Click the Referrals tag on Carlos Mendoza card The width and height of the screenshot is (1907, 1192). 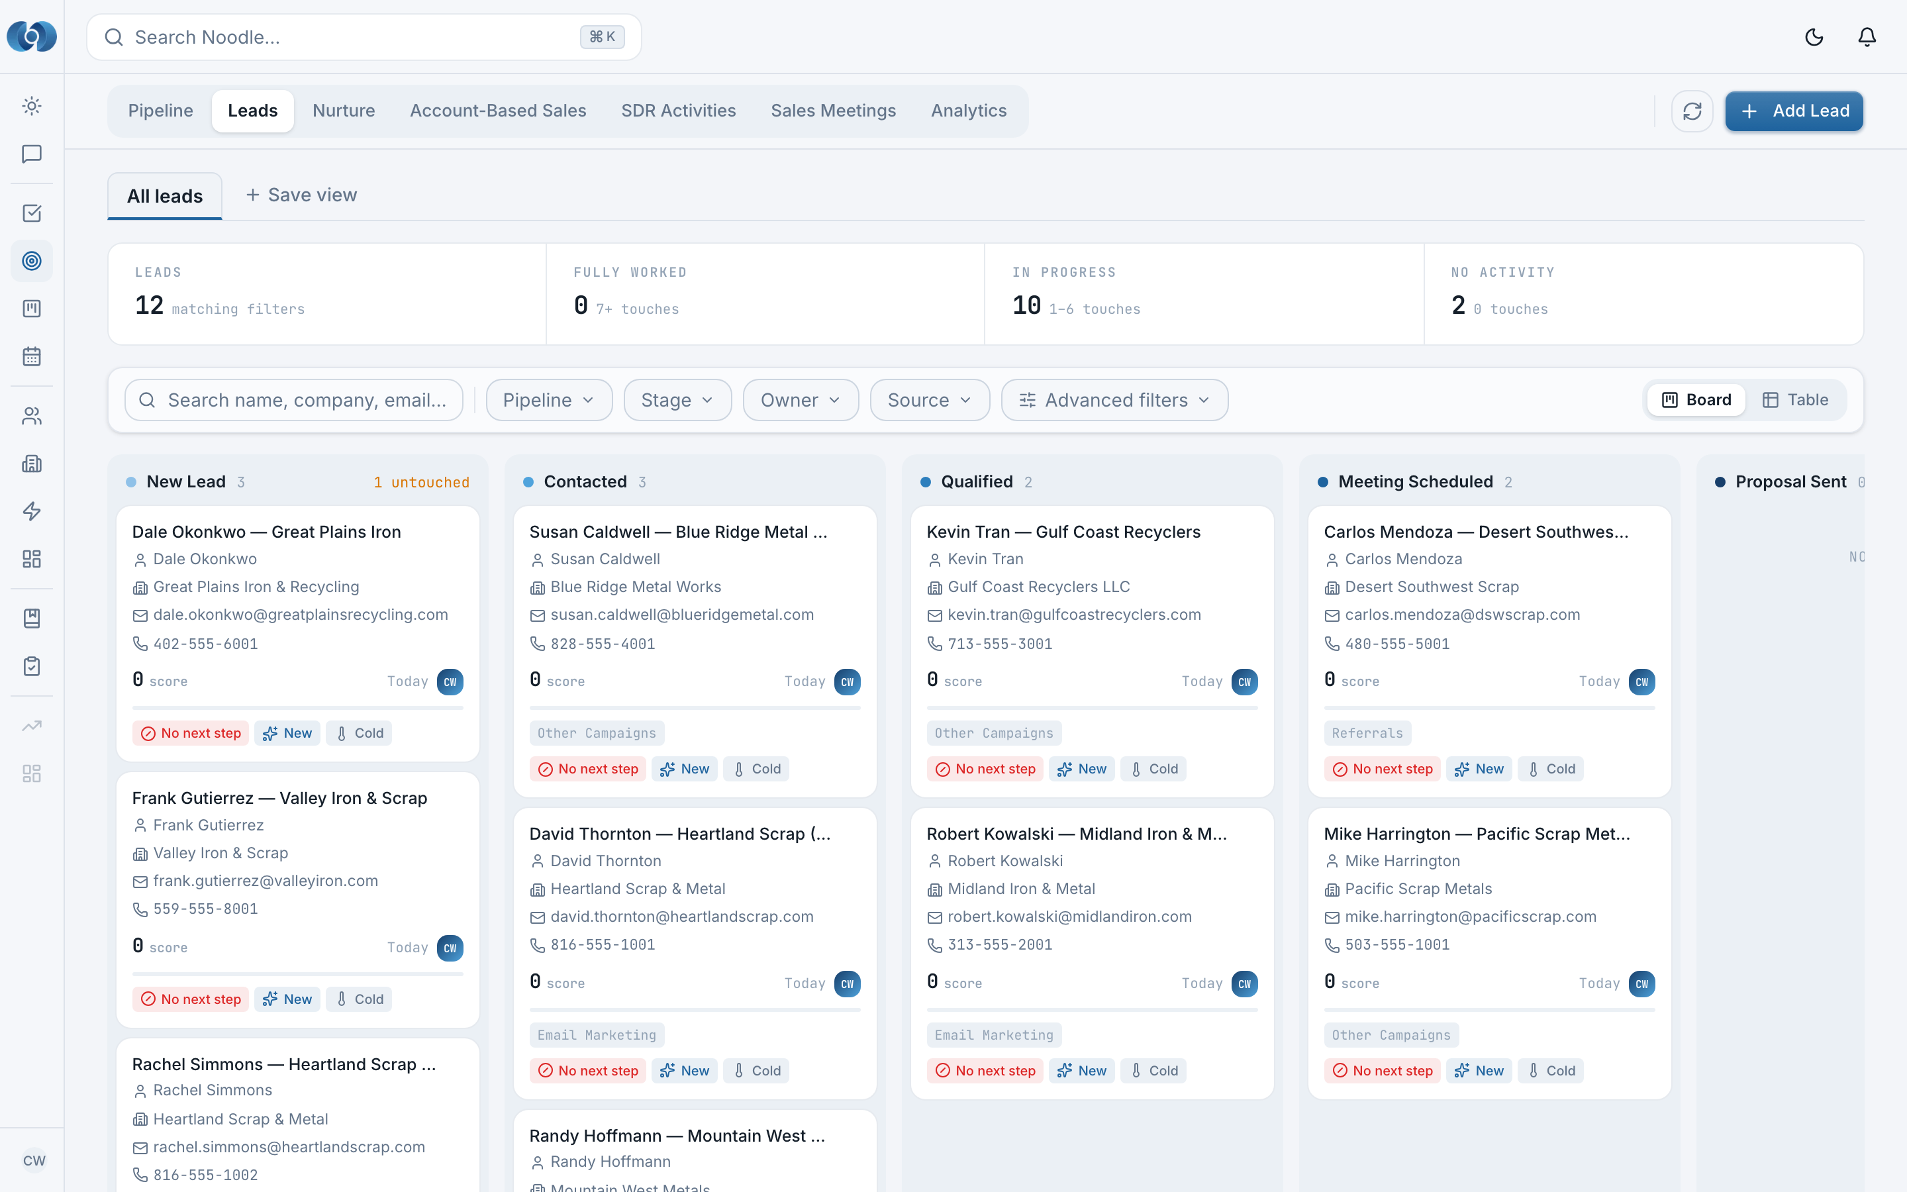1367,732
